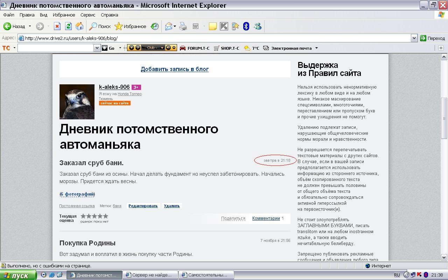448x280 pixels.
Task: Open the Сервис menu
Action: [88, 15]
